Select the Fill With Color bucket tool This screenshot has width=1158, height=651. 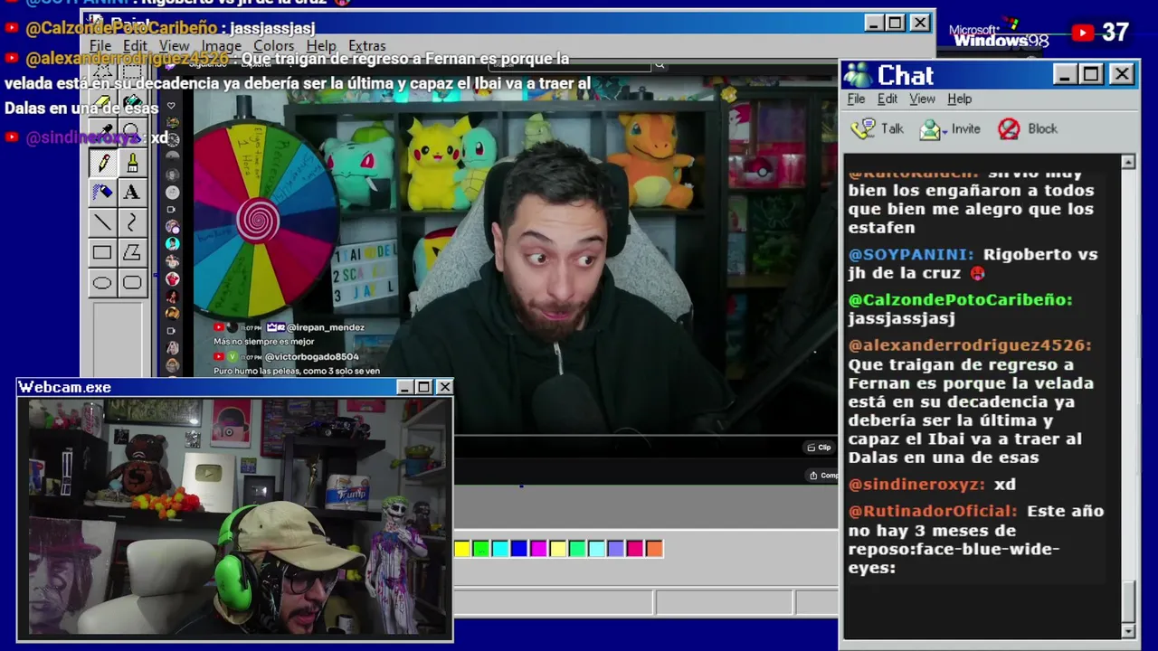point(132,102)
